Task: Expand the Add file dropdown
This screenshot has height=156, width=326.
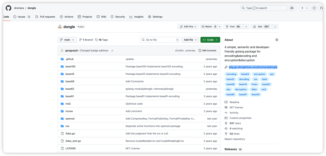Action: coord(190,40)
